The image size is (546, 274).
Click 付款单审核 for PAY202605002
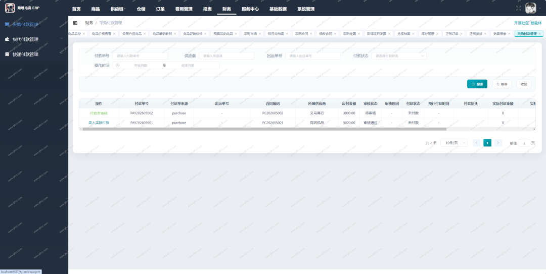pos(99,113)
